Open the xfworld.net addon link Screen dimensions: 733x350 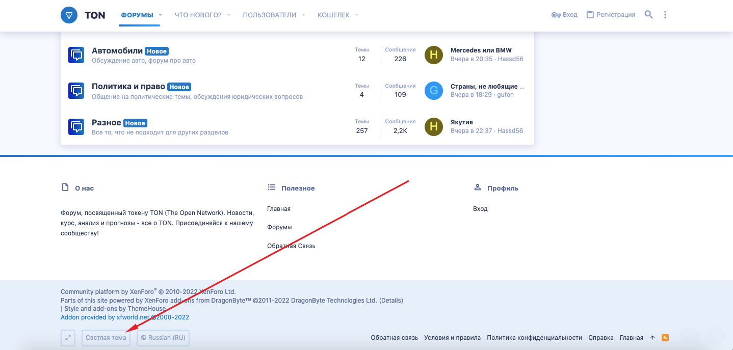(x=125, y=317)
